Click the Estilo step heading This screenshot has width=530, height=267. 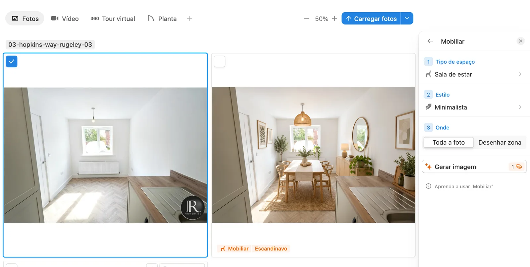pyautogui.click(x=442, y=95)
